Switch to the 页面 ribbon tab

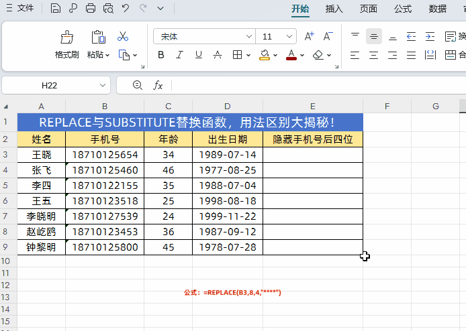[369, 9]
